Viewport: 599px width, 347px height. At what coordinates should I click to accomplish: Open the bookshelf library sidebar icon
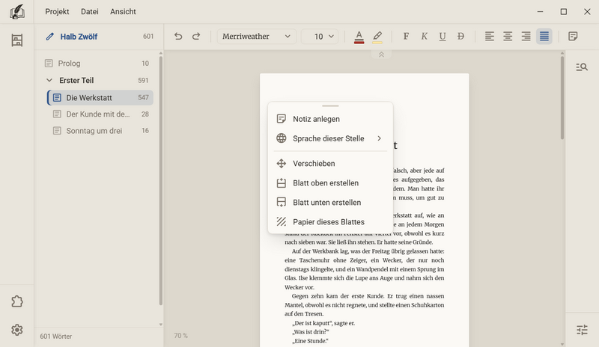16,40
